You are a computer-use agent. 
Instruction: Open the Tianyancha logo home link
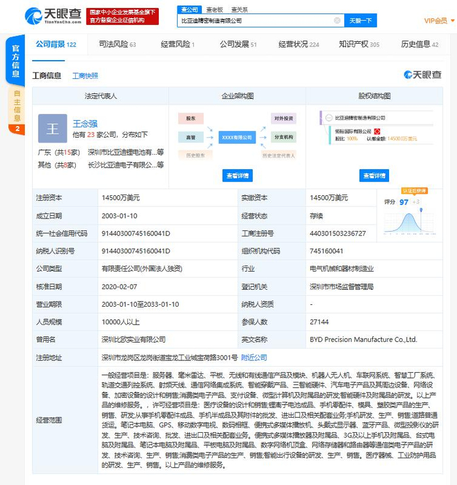(54, 16)
